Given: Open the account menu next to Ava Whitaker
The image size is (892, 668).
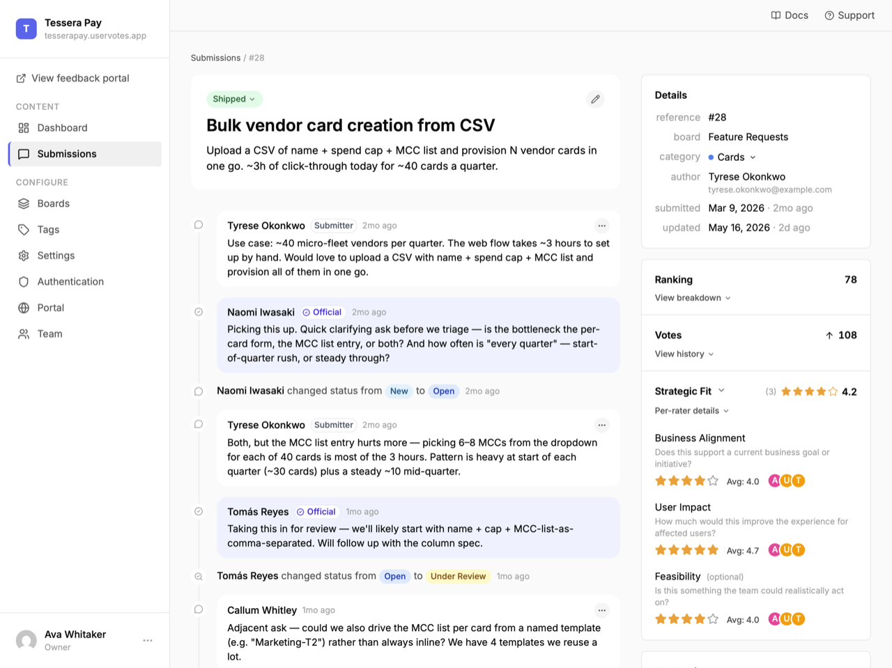Looking at the screenshot, I should click(148, 640).
